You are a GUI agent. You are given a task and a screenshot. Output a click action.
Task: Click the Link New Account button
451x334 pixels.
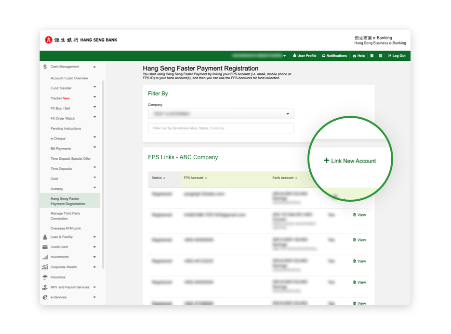(350, 161)
